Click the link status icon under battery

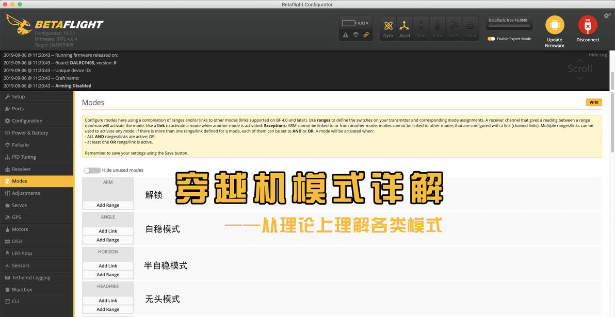(x=366, y=35)
